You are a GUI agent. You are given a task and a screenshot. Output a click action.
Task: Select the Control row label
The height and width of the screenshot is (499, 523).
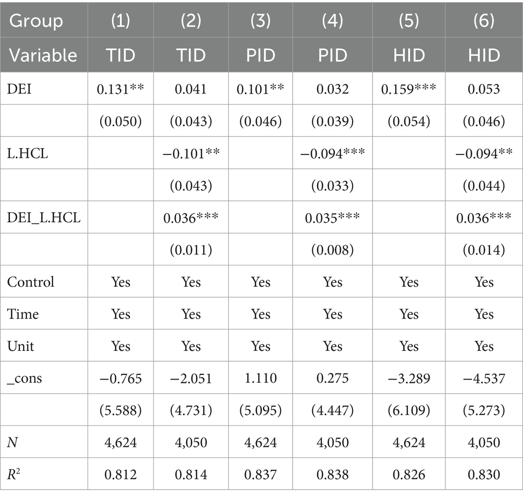point(30,282)
